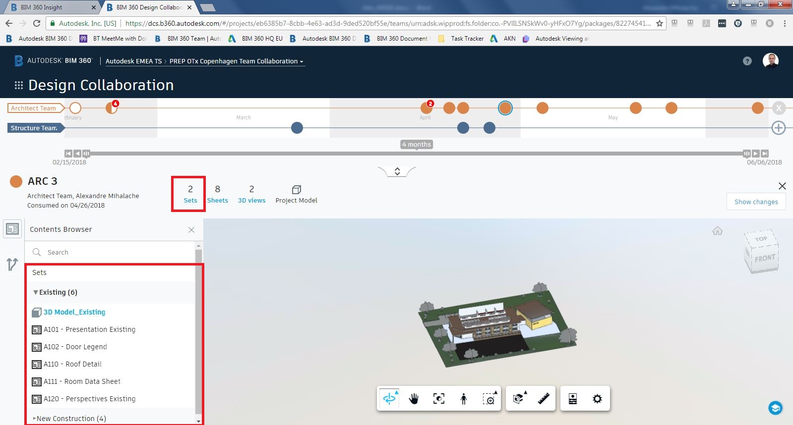Open Autodesk EMEA TS account link
This screenshot has width=793, height=425.
click(x=133, y=61)
